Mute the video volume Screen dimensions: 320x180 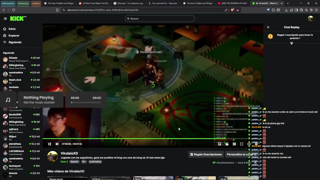[57, 144]
